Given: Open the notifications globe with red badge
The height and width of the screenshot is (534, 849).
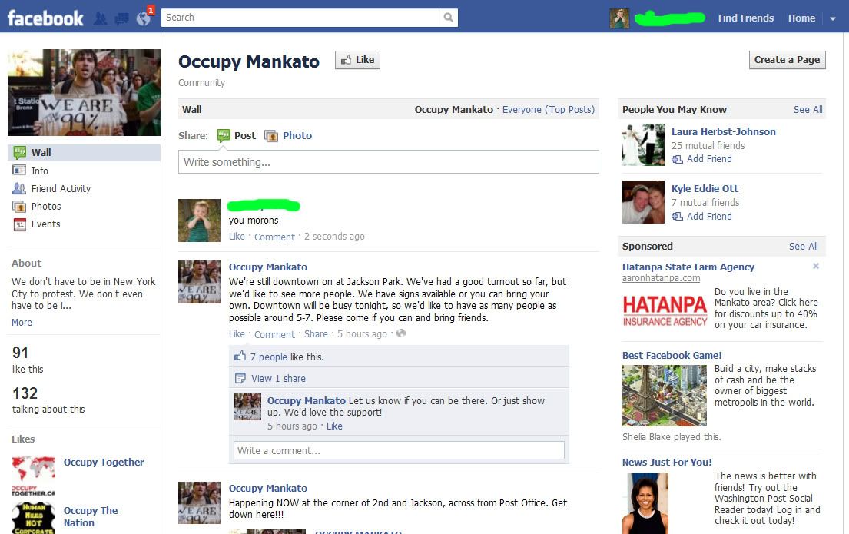Looking at the screenshot, I should click(x=144, y=18).
